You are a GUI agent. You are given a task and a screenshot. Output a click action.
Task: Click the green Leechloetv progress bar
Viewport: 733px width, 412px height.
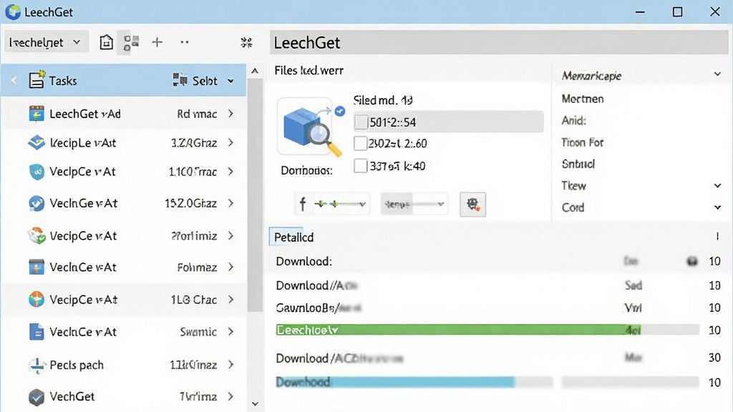pos(487,330)
